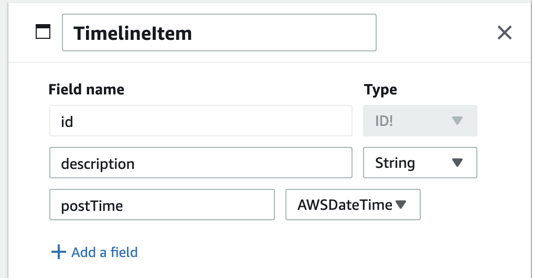Open the String type dropdown for description
The image size is (533, 278).
click(420, 163)
